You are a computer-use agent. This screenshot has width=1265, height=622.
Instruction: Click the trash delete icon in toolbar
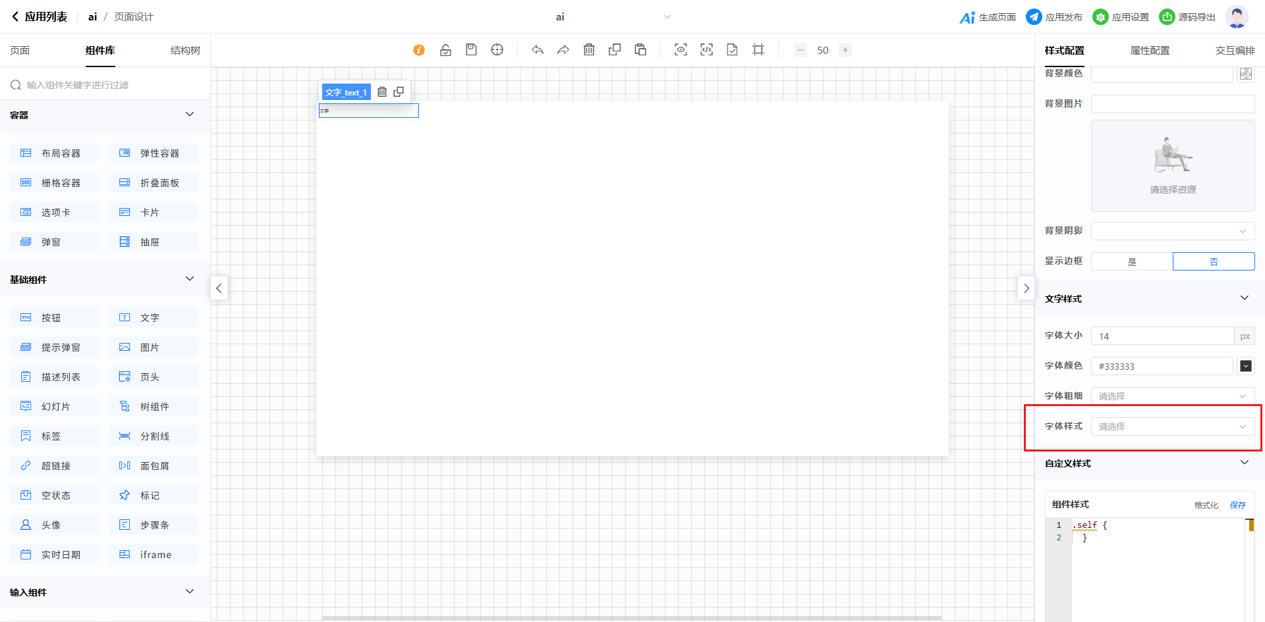tap(589, 50)
